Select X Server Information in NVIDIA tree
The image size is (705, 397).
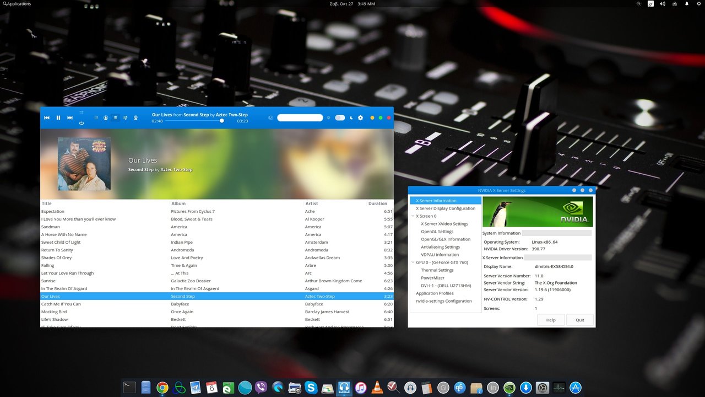tap(446, 201)
